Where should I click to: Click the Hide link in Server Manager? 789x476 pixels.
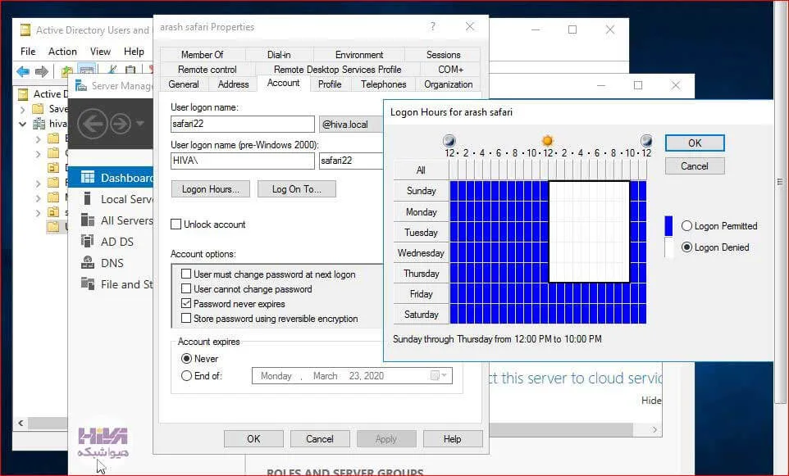coord(651,400)
